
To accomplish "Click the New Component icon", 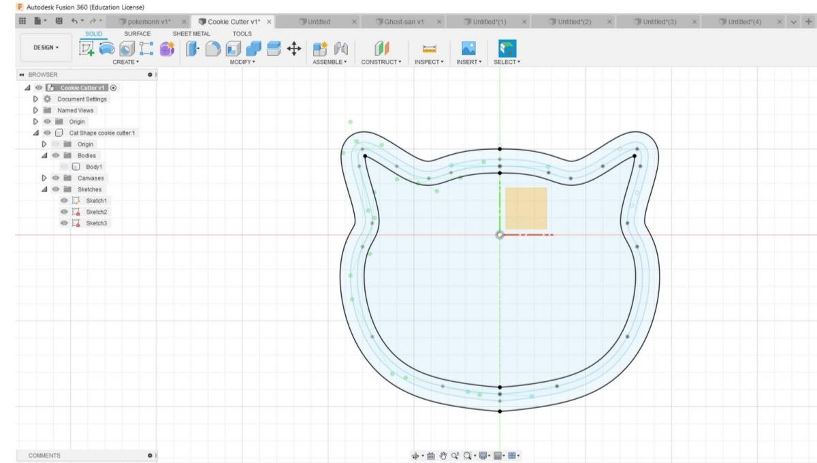I will pos(320,49).
